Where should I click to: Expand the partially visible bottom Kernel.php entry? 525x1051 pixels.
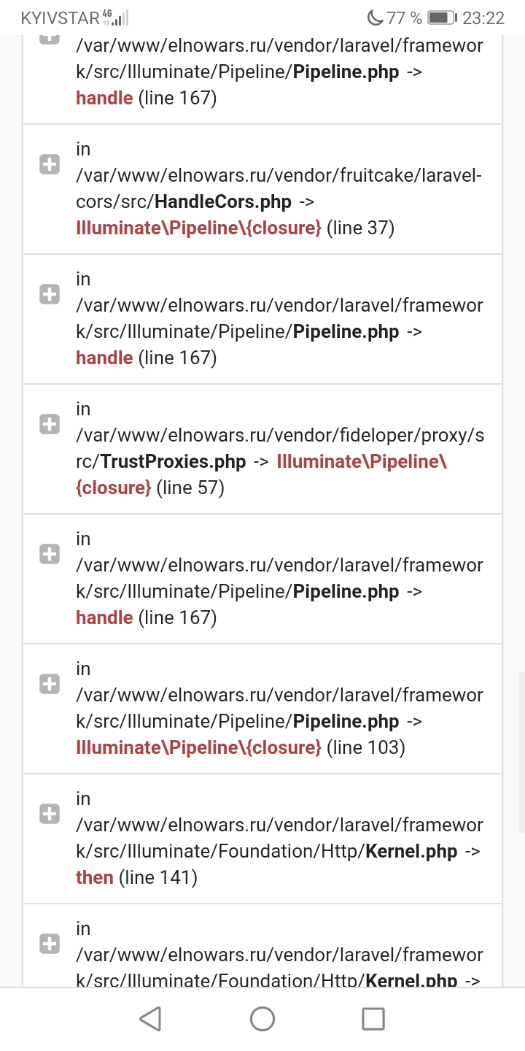pos(49,944)
